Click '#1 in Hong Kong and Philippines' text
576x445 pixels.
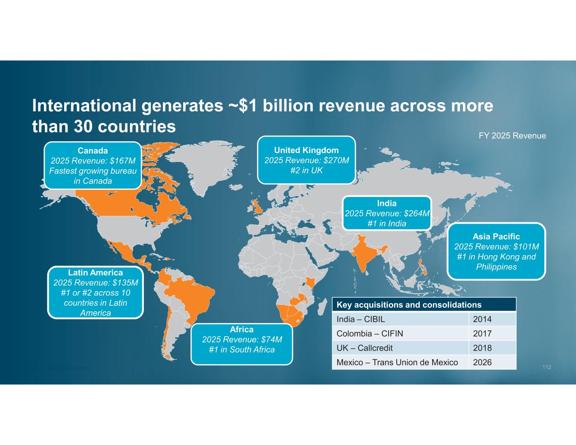point(496,262)
